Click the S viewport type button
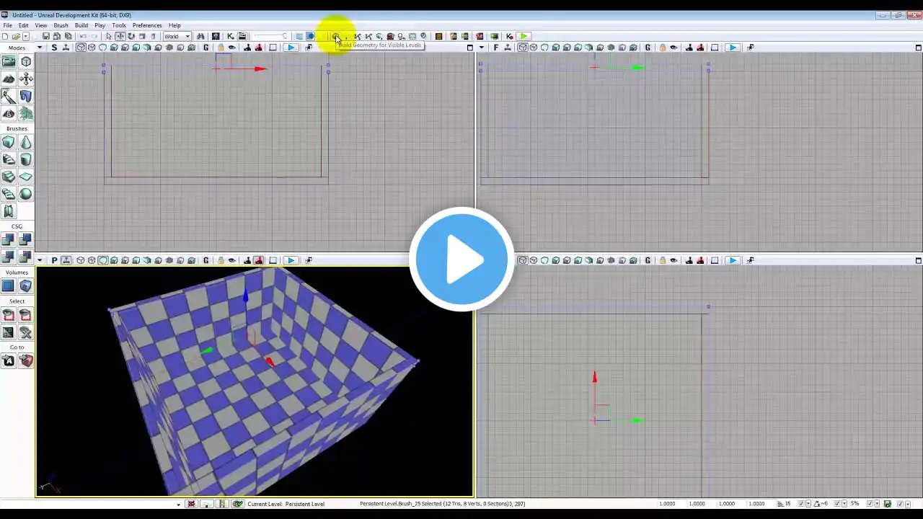The image size is (923, 519). click(54, 48)
